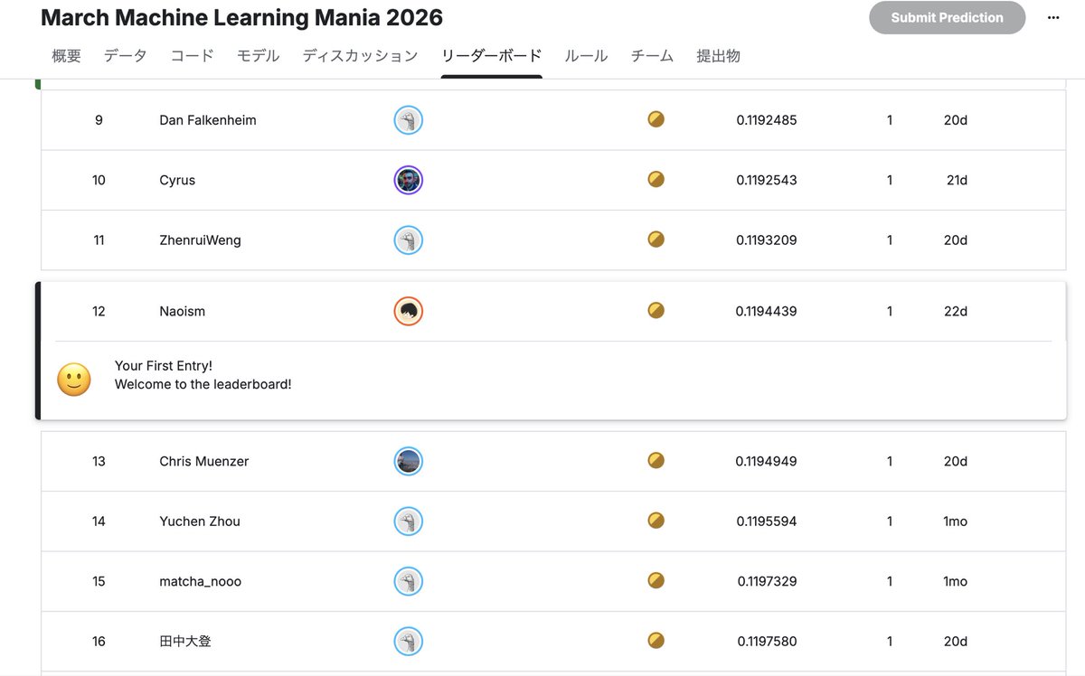
Task: Open Dan Falkenheim's avatar icon
Action: [409, 120]
